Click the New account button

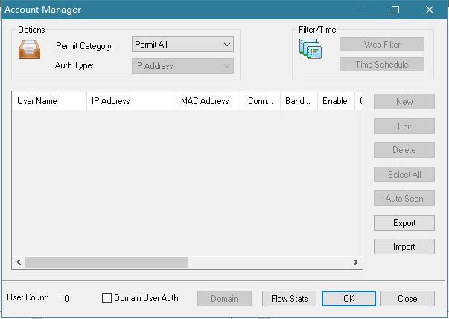point(404,101)
